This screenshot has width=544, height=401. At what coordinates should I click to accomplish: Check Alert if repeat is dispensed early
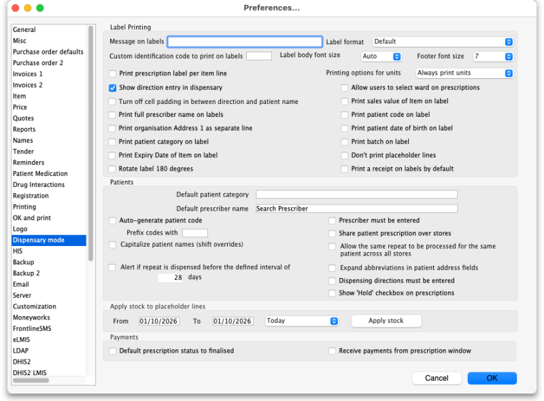(x=112, y=268)
